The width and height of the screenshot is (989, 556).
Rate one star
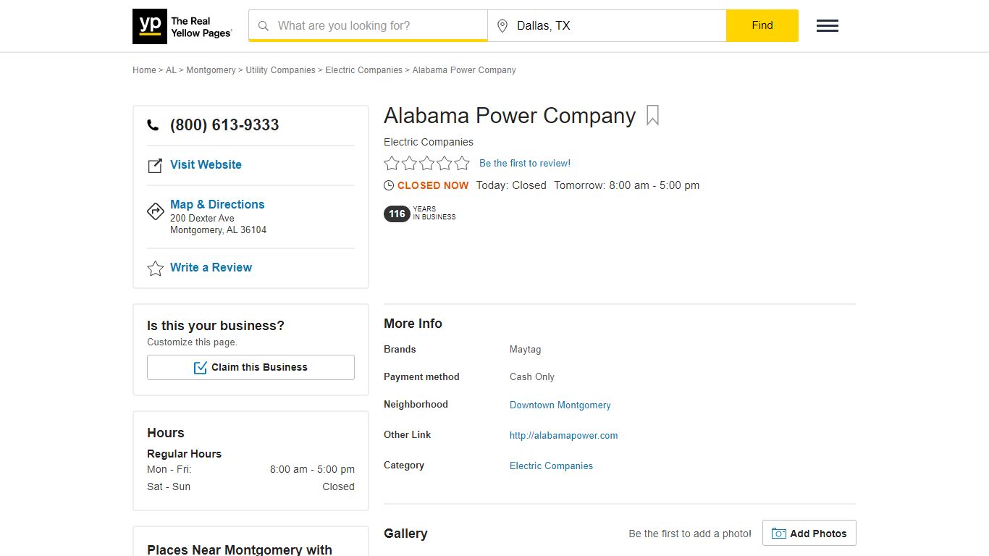coord(392,164)
